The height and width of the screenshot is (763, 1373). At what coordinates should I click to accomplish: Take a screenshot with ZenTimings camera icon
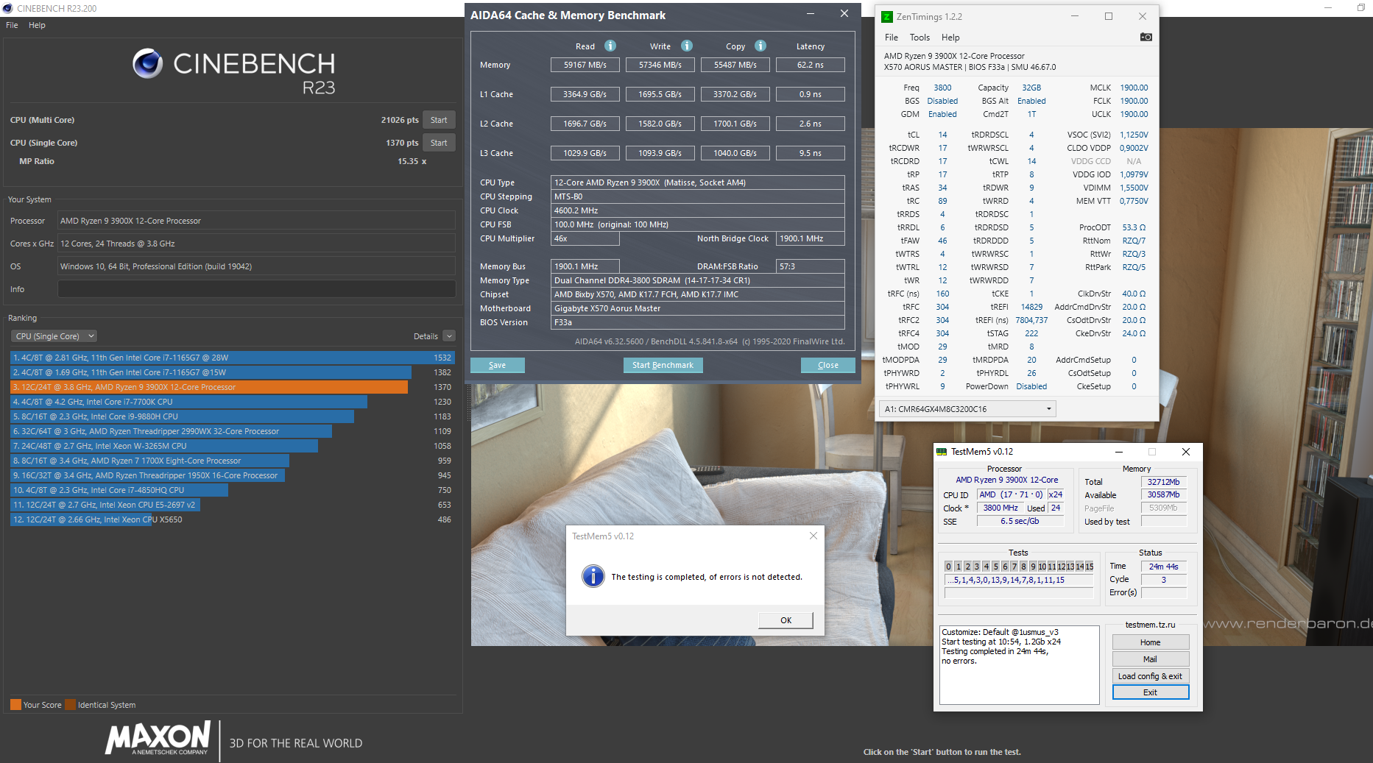(x=1146, y=37)
